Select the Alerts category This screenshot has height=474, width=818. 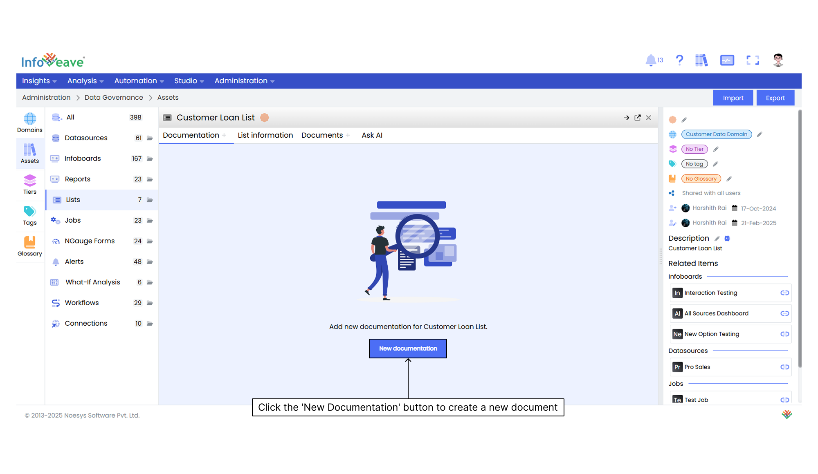101,262
